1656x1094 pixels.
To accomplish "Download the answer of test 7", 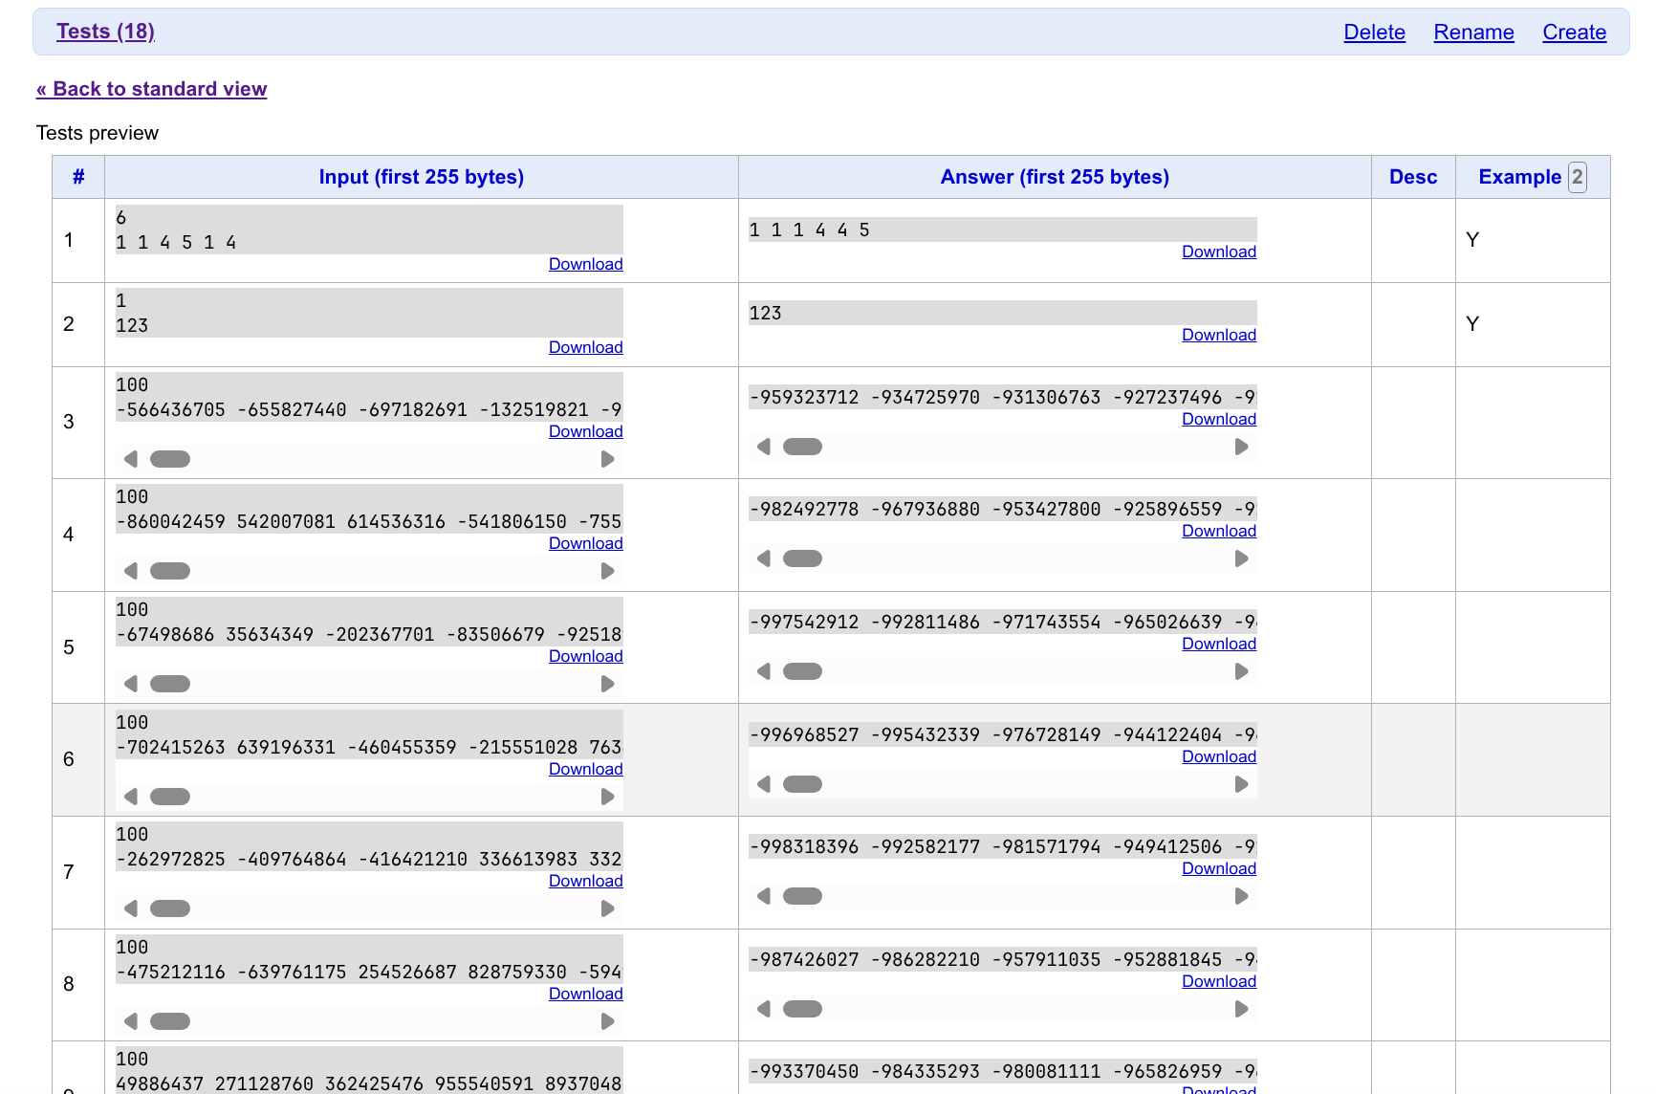I will coord(1218,868).
